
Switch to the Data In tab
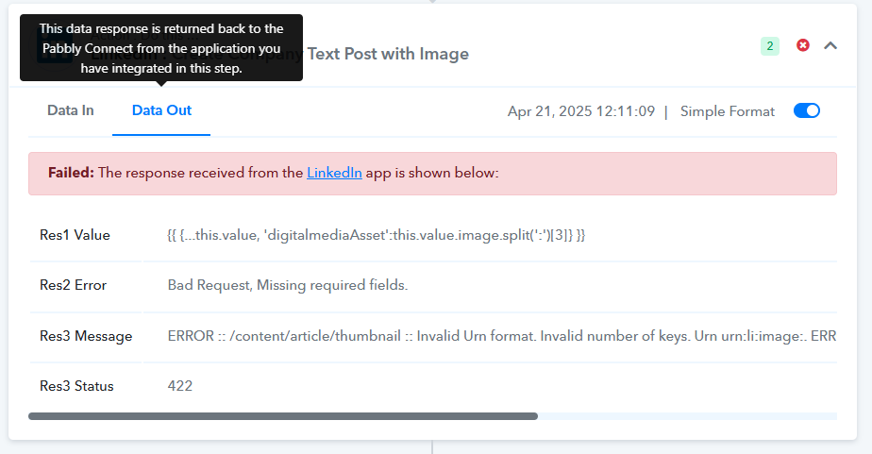(x=71, y=110)
